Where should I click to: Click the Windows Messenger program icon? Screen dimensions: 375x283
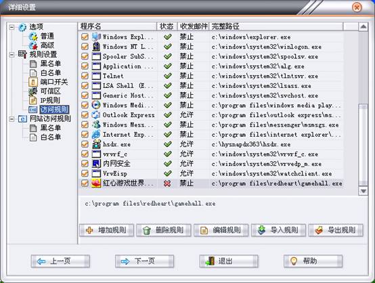[96, 125]
